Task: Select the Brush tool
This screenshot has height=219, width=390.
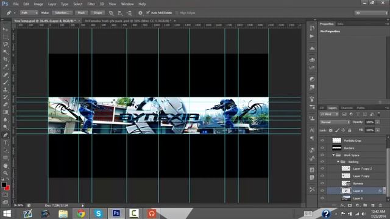Action: pyautogui.click(x=5, y=82)
